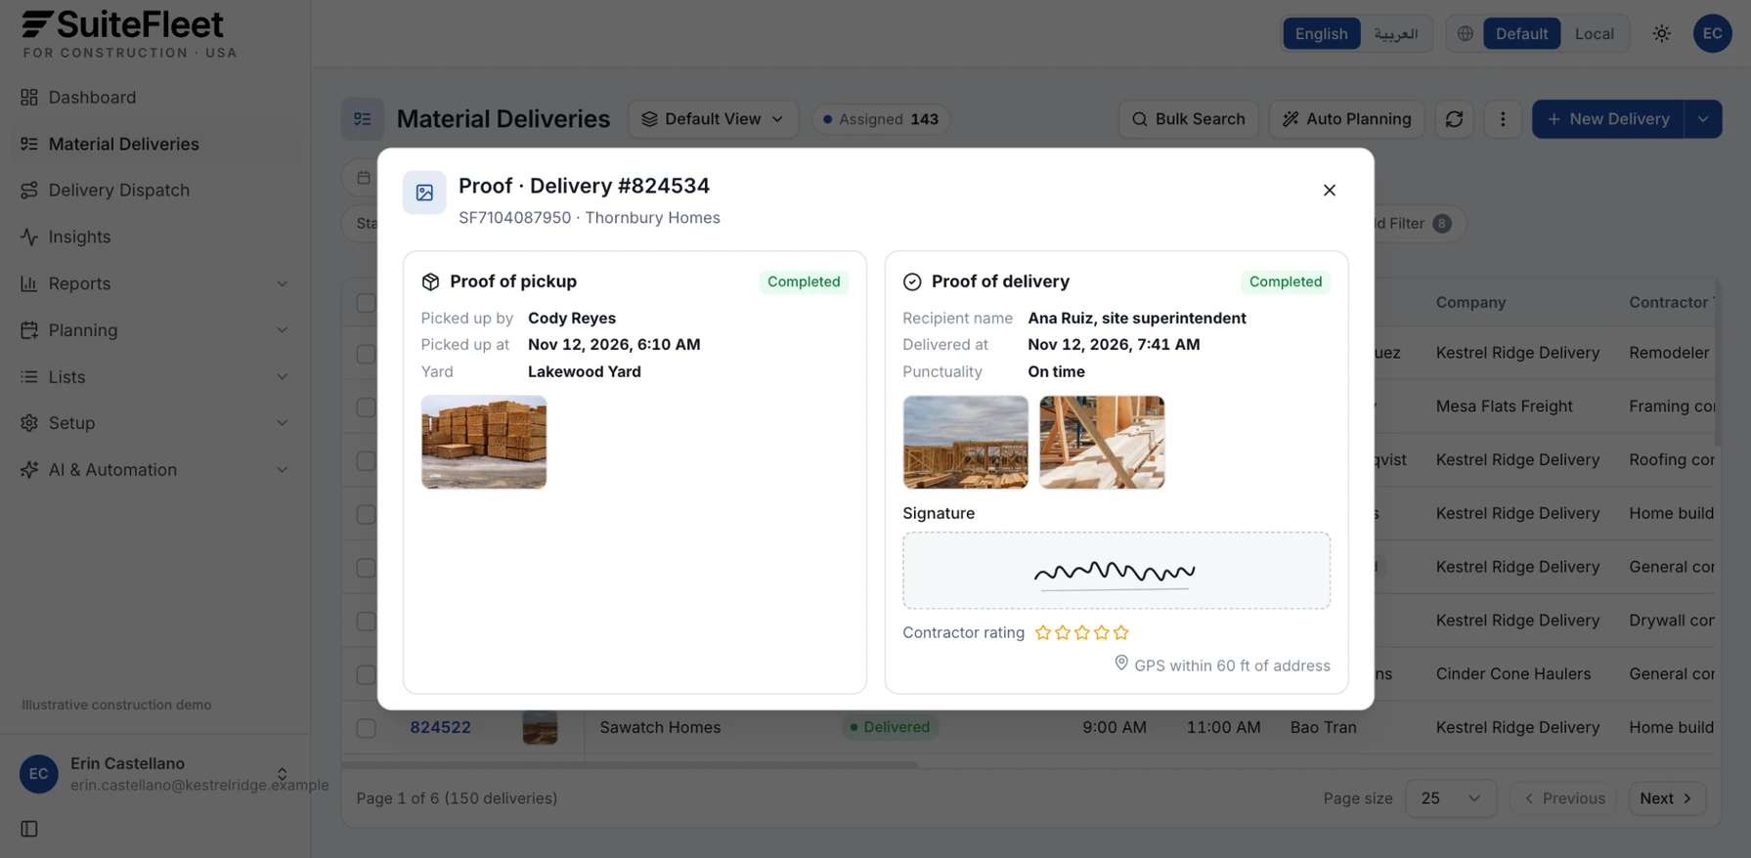
Task: Click the signature box
Action: tap(1116, 571)
